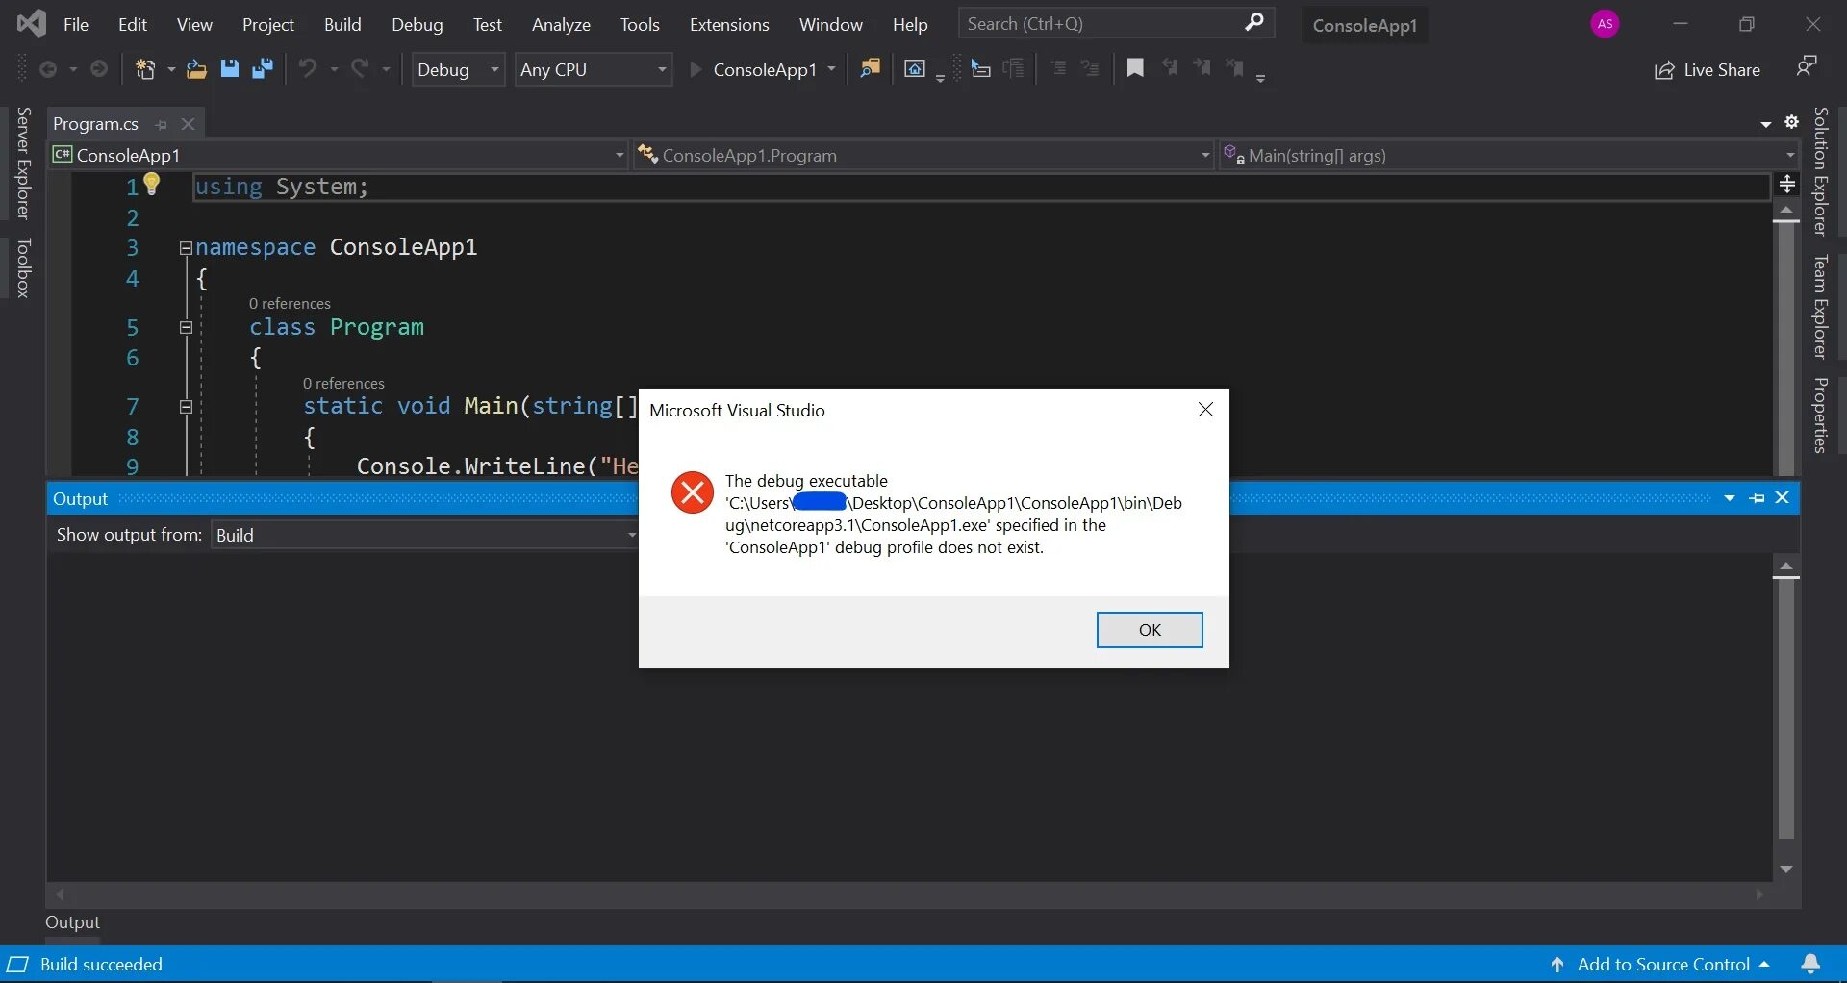The width and height of the screenshot is (1847, 983).
Task: Click the toolbar icon right of Find in Files
Action: (x=915, y=69)
